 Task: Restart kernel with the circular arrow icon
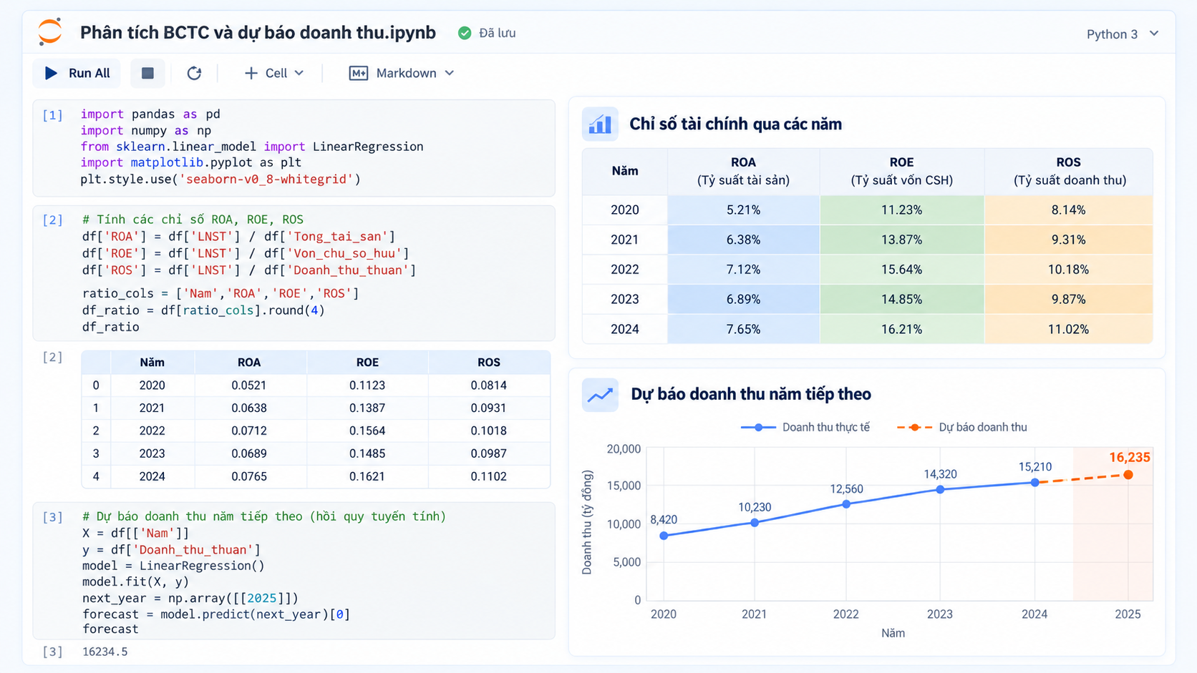(x=194, y=73)
